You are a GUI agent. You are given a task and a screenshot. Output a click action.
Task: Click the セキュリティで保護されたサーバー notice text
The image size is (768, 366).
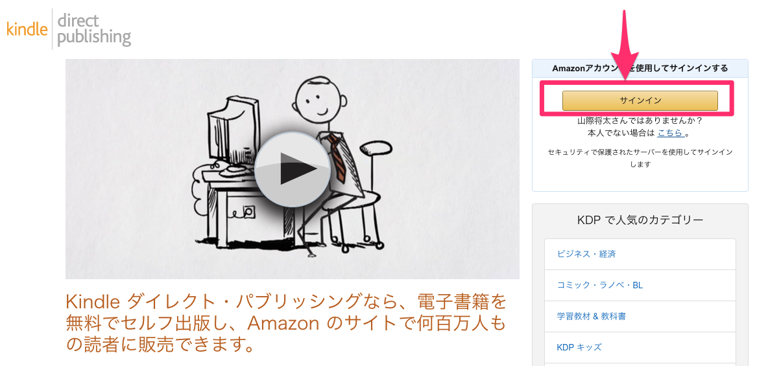pyautogui.click(x=640, y=159)
